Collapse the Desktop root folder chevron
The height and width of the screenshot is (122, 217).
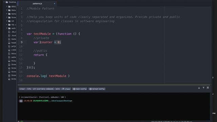[x=4, y=2]
